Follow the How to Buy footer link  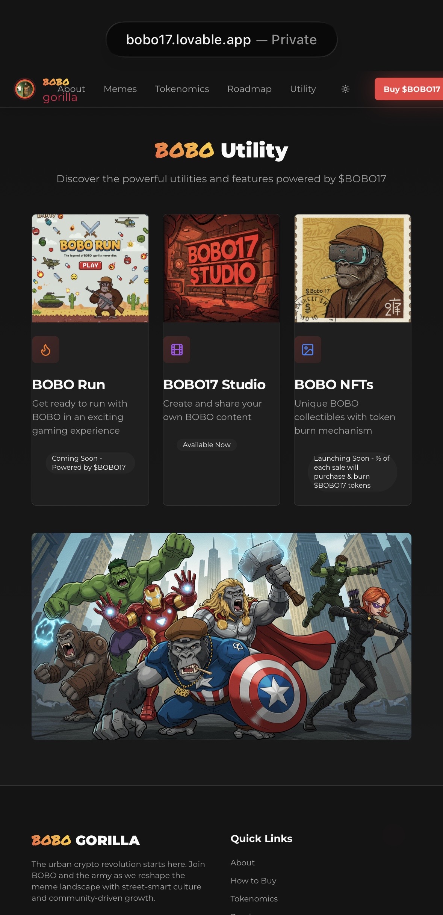pos(253,881)
